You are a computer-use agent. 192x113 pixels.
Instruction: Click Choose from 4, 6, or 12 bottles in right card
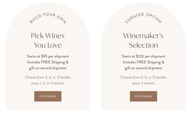coord(143,77)
